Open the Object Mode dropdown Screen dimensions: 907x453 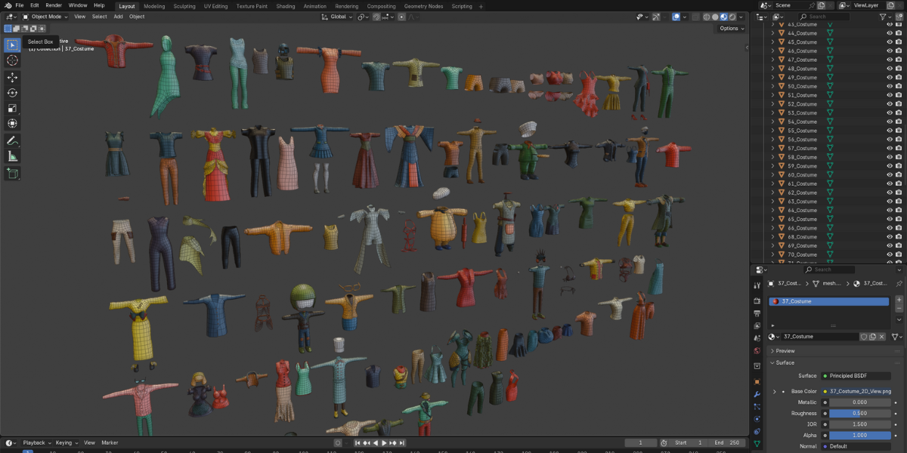click(45, 17)
